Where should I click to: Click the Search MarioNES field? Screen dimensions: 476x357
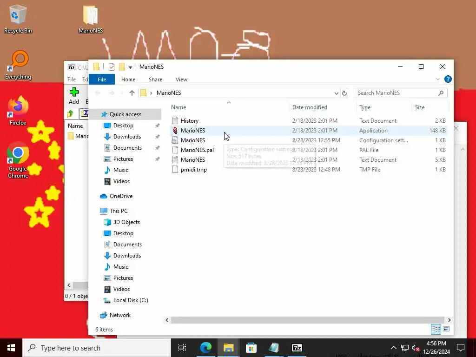400,93
